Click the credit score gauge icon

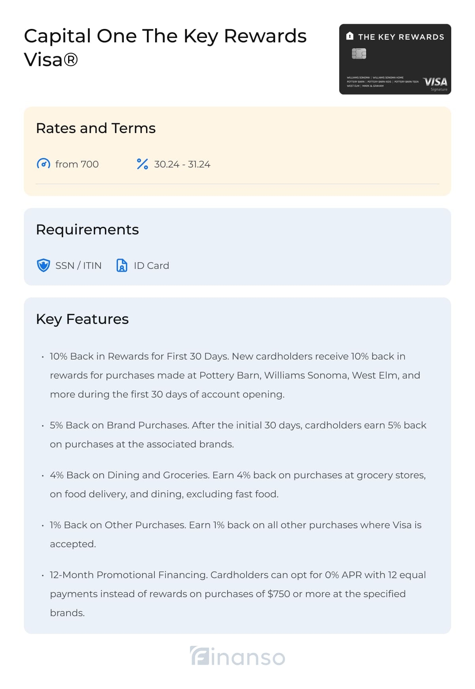coord(43,164)
